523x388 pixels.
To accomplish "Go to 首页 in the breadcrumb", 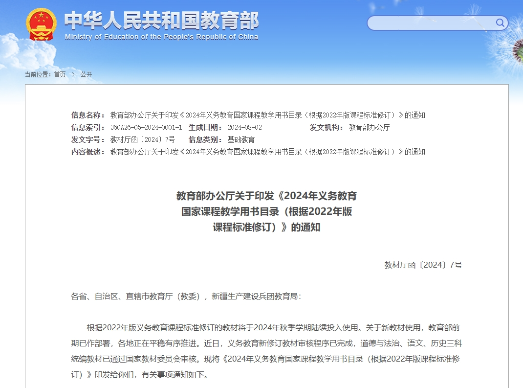I will coord(60,74).
